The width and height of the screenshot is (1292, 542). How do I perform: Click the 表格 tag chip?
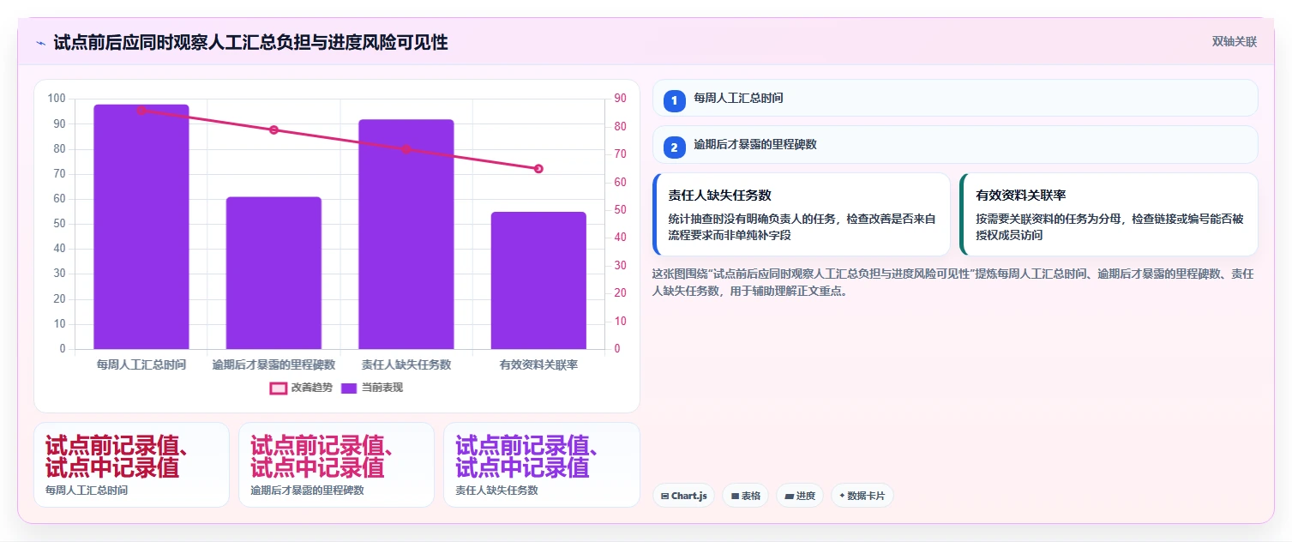tap(745, 496)
